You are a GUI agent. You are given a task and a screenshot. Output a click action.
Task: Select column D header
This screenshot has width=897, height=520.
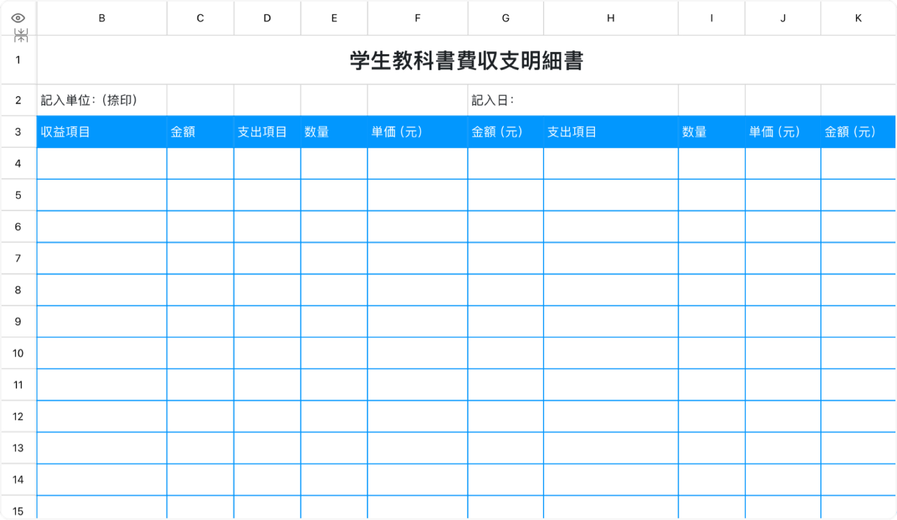(267, 18)
